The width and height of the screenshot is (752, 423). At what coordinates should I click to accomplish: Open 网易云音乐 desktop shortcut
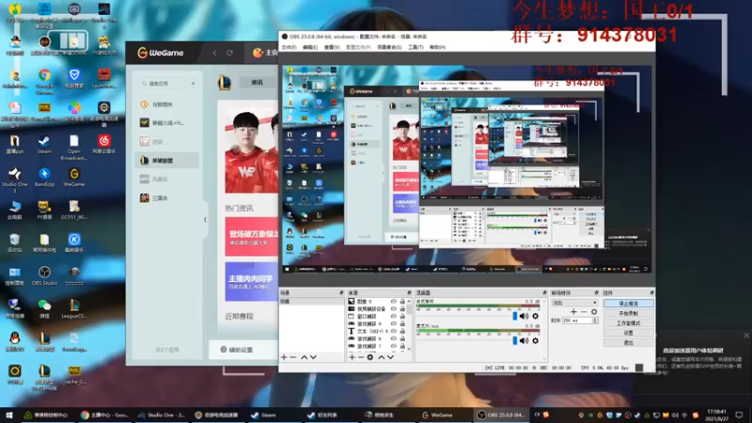click(103, 145)
